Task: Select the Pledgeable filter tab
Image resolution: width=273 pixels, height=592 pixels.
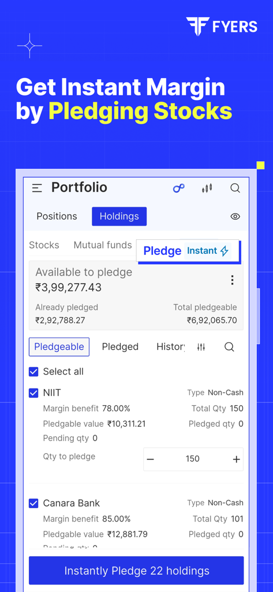Action: coord(59,347)
